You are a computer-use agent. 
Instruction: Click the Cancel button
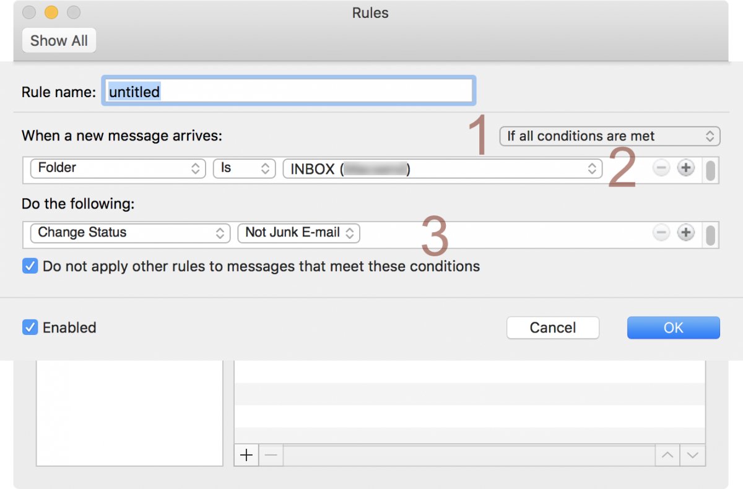(x=552, y=327)
